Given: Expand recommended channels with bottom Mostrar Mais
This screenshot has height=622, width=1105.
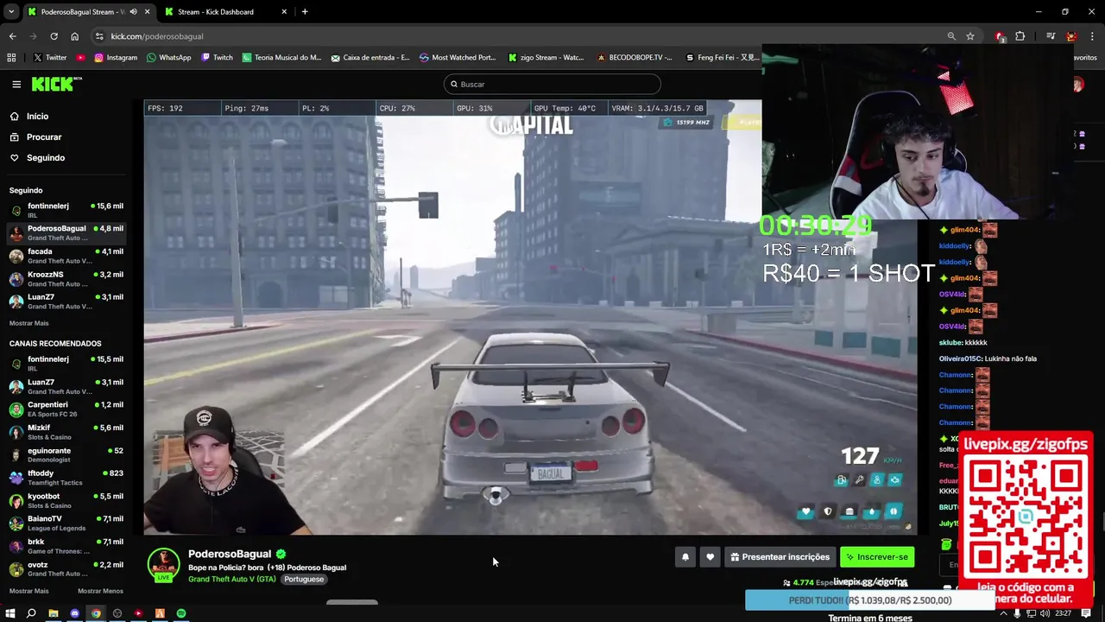Looking at the screenshot, I should (28, 591).
